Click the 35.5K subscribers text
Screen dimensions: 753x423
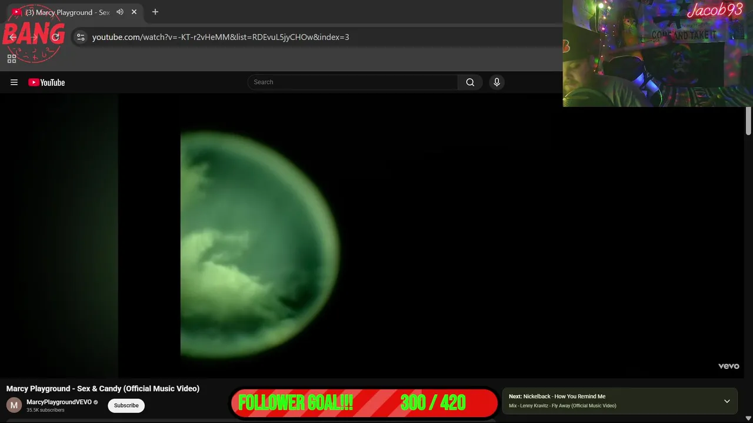point(45,410)
